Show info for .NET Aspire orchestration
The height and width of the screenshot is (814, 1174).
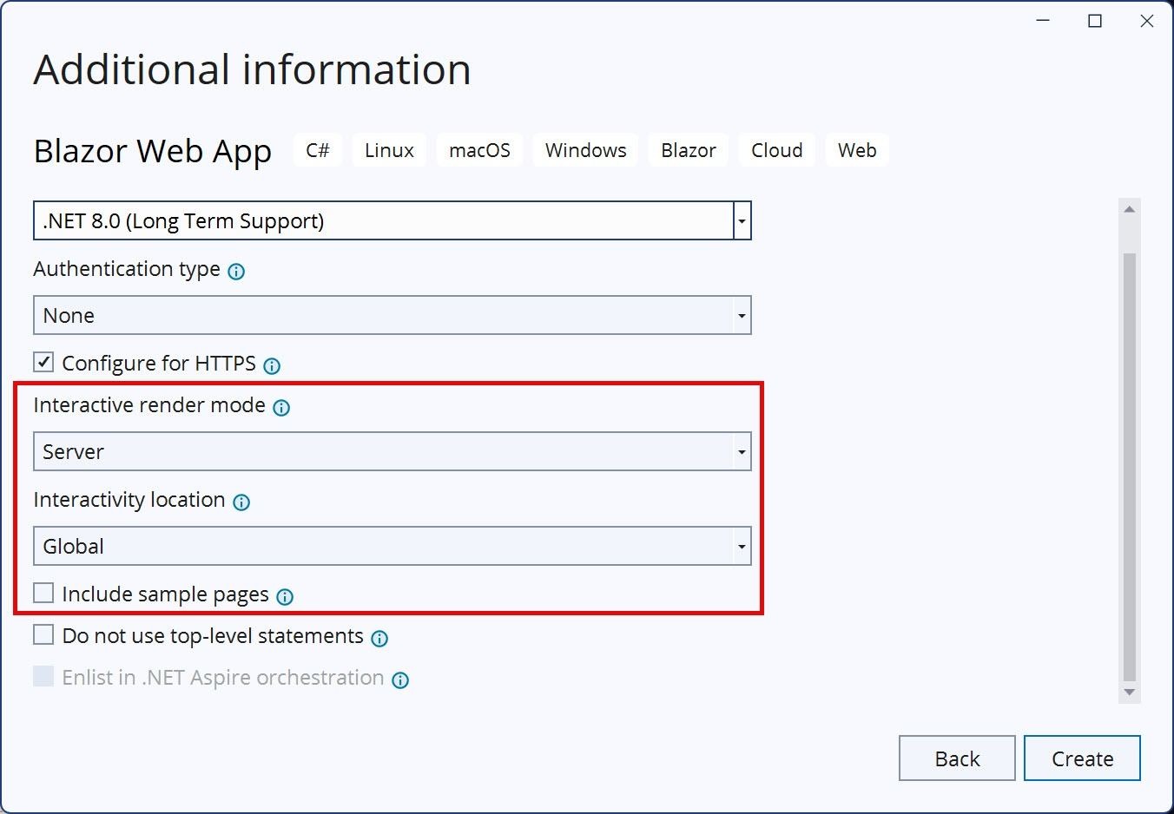[400, 680]
